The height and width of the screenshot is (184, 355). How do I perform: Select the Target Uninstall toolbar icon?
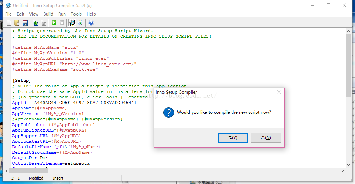click(80, 23)
